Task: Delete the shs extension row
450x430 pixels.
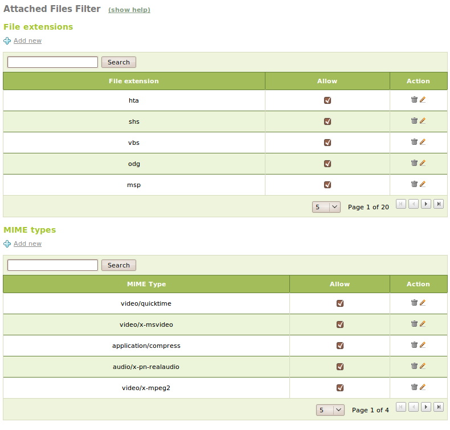Action: click(414, 121)
